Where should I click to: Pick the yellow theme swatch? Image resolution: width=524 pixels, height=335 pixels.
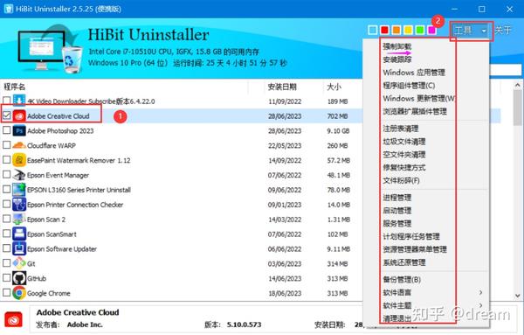click(408, 30)
